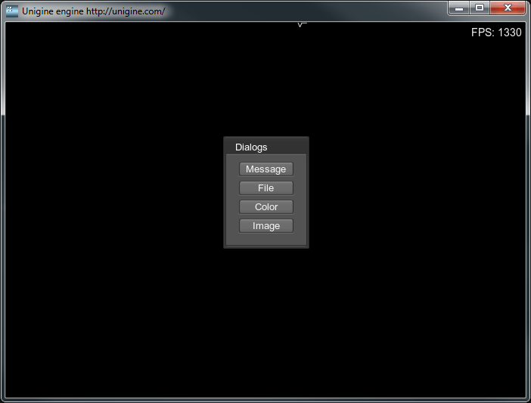Click the bottom edge strip of Dialogs panel
Screen dimensions: 531x403
[265, 246]
